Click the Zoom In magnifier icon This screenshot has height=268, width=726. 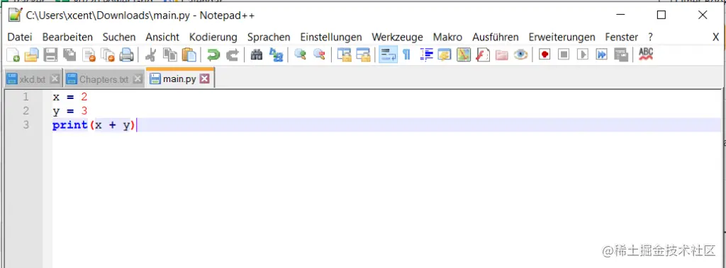click(300, 55)
